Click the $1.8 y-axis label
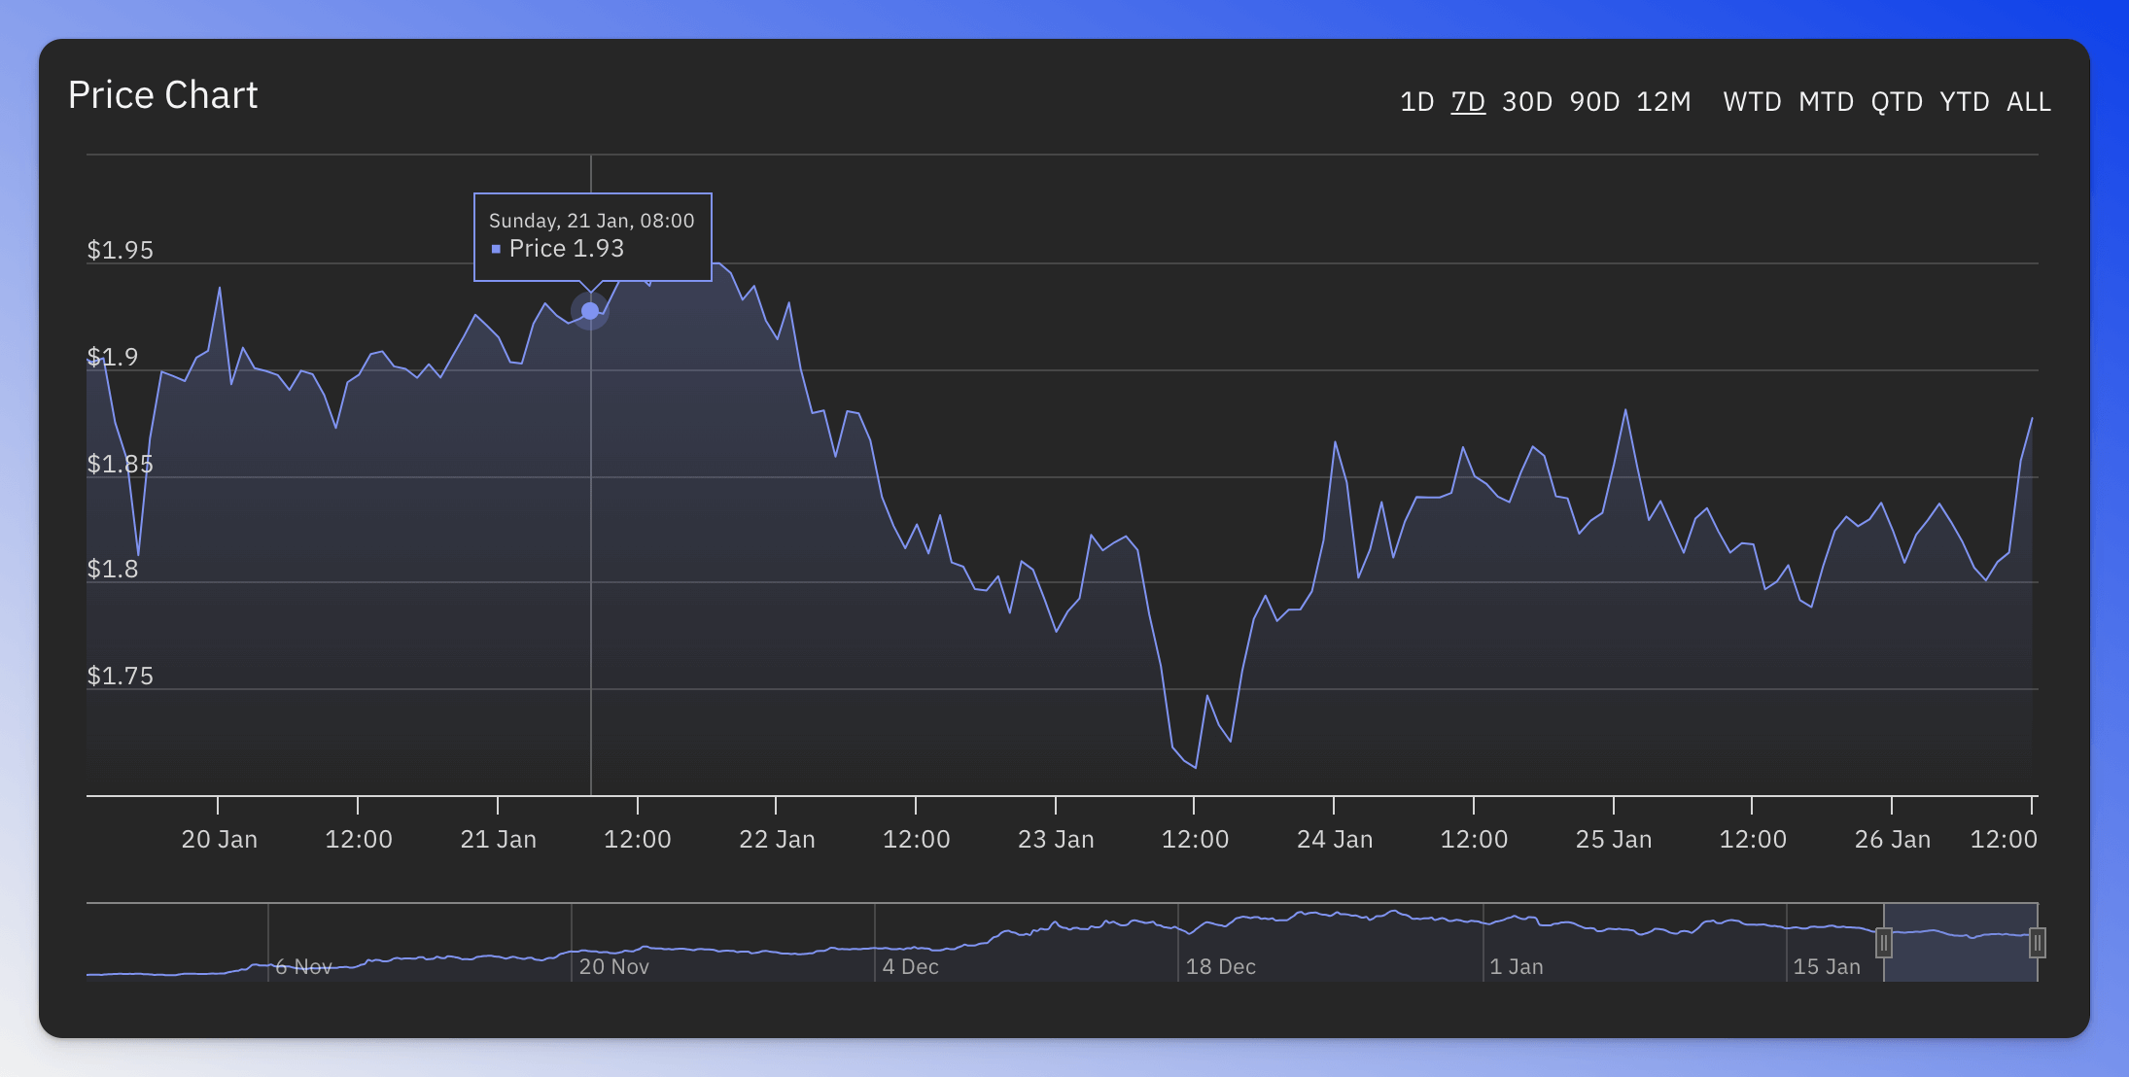Image resolution: width=2129 pixels, height=1077 pixels. pos(113,569)
